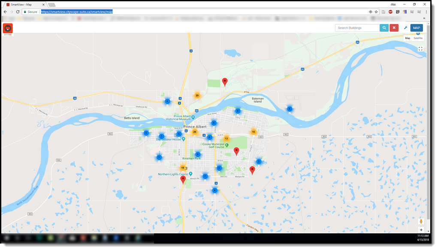Click Prince Albert Historical Museum marker

pyautogui.click(x=193, y=117)
